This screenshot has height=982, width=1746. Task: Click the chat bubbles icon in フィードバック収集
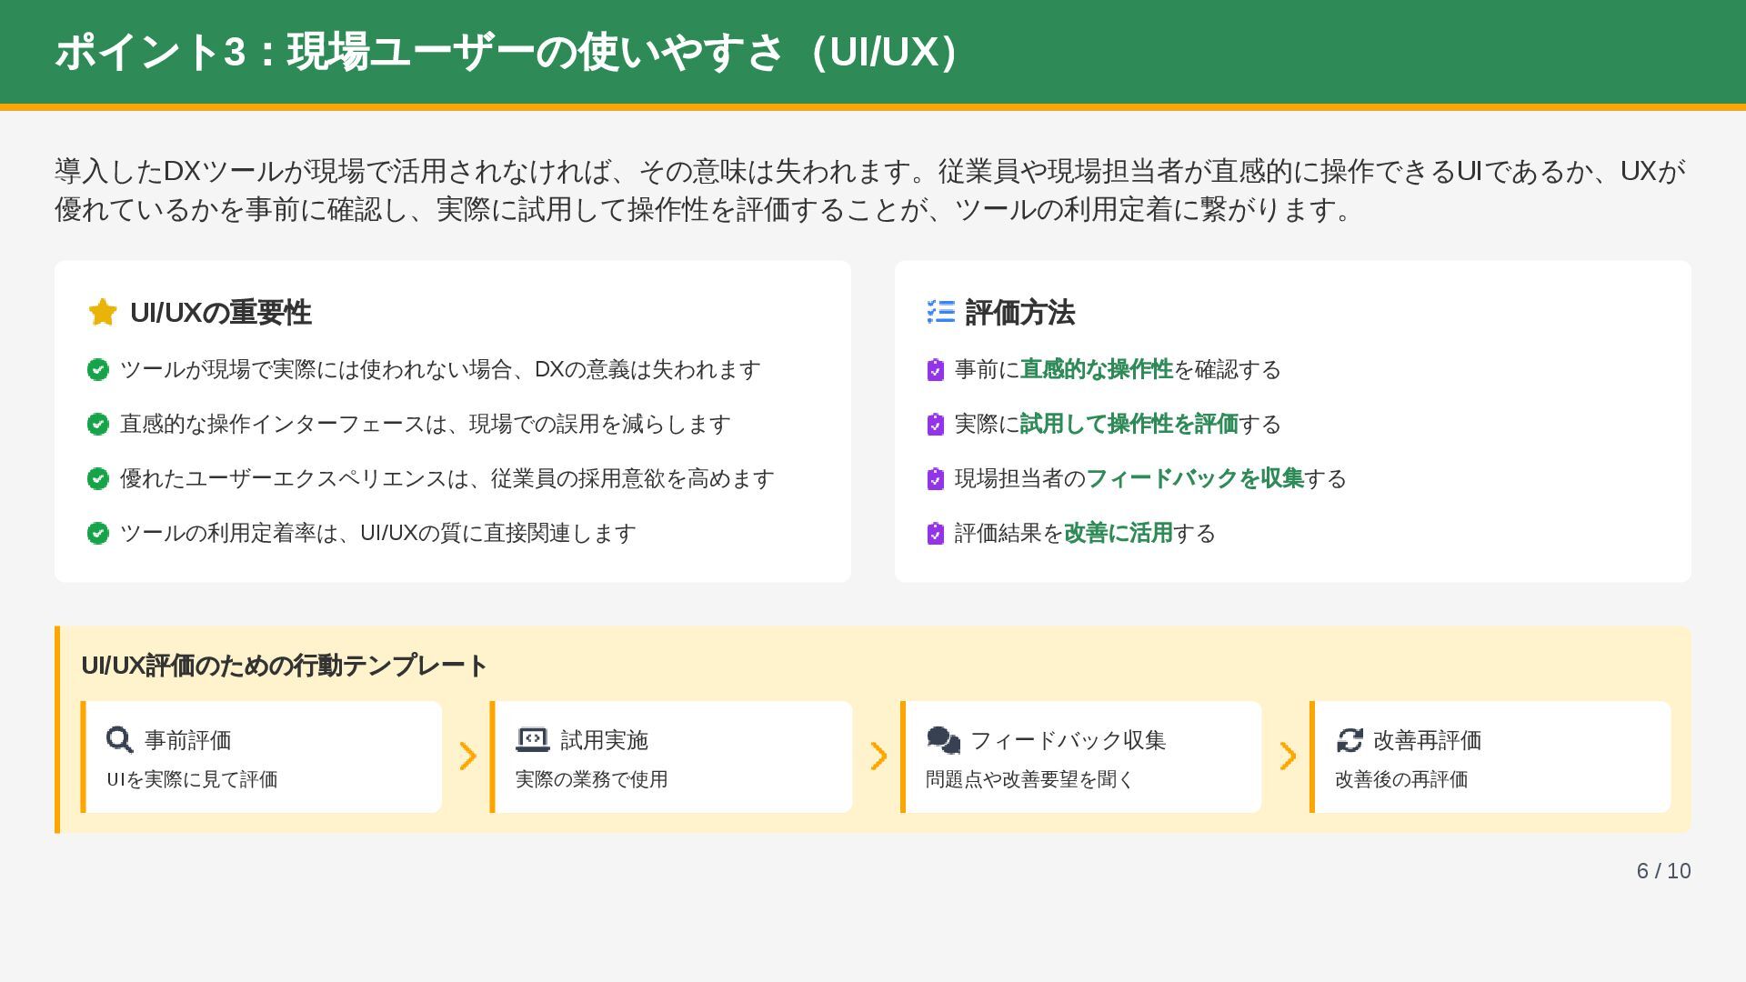click(943, 740)
